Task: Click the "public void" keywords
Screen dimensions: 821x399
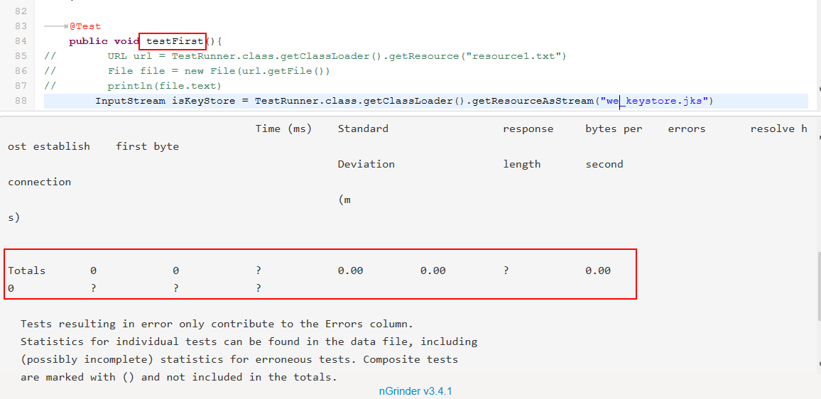Action: 104,41
